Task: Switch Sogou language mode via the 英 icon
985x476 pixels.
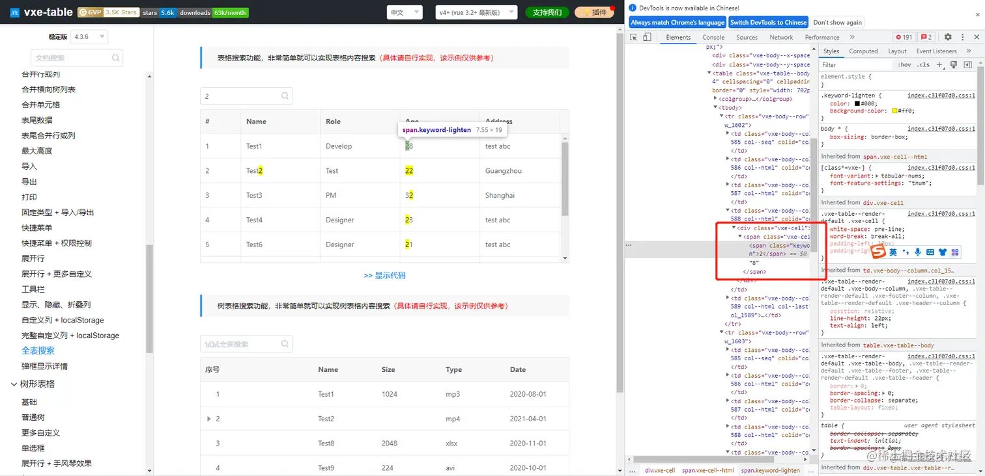Action: (x=892, y=252)
